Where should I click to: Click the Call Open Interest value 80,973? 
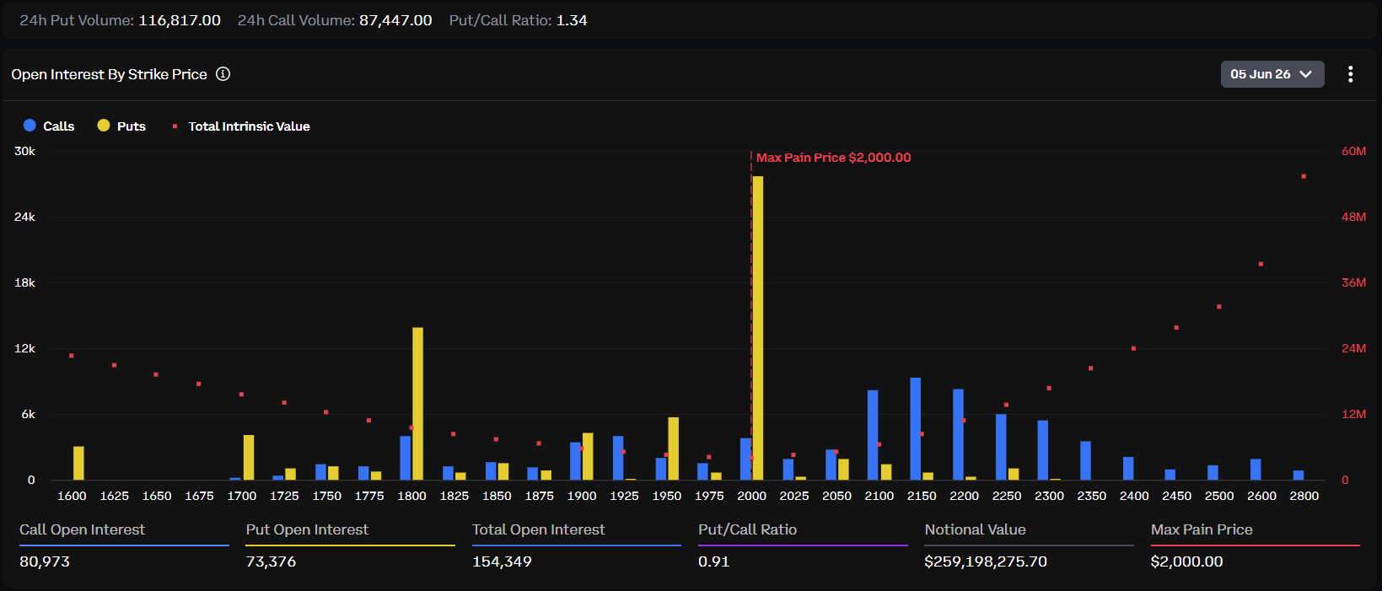(45, 561)
